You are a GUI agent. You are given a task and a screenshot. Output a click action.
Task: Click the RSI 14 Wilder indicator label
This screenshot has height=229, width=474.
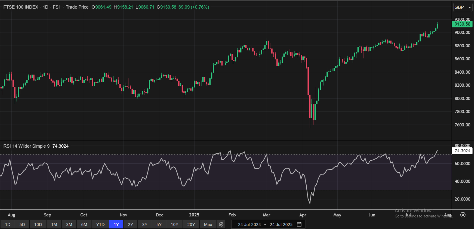(x=26, y=146)
